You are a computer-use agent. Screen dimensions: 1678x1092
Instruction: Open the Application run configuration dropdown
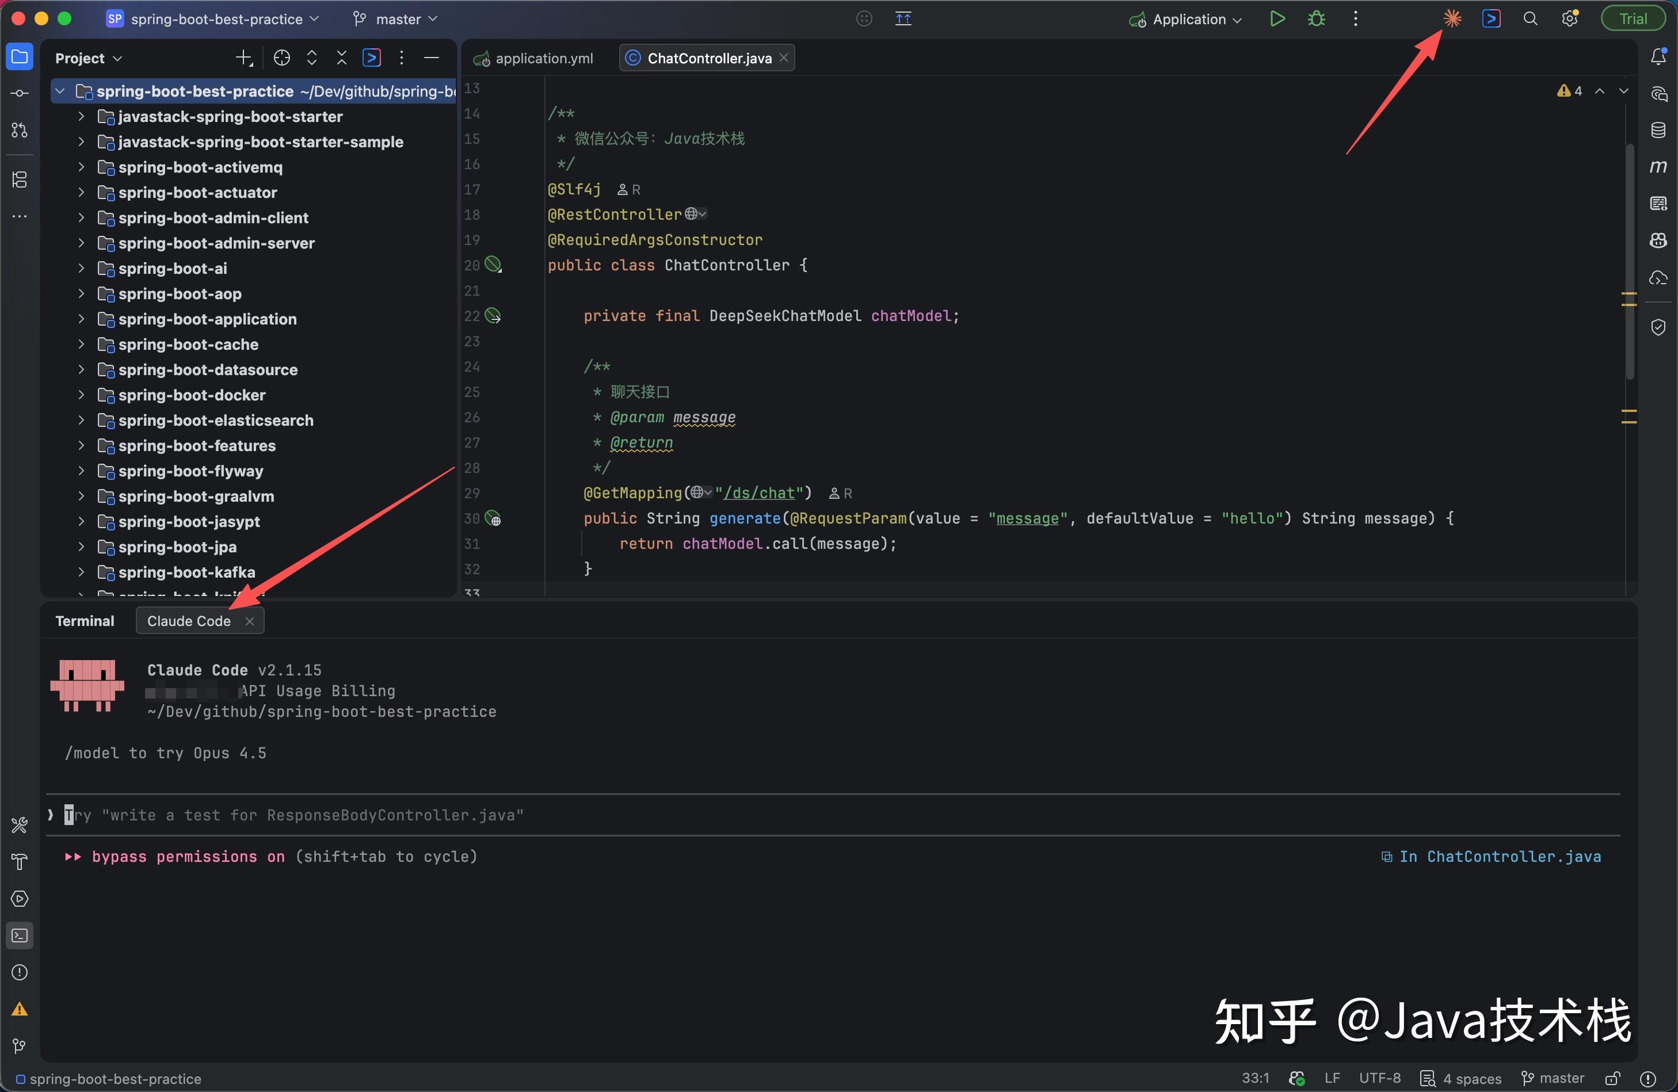point(1186,19)
